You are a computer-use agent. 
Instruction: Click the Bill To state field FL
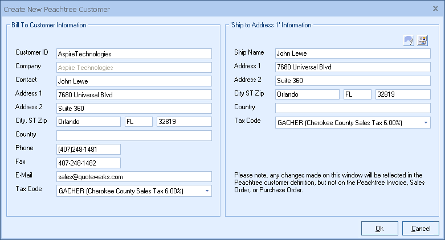pyautogui.click(x=138, y=122)
